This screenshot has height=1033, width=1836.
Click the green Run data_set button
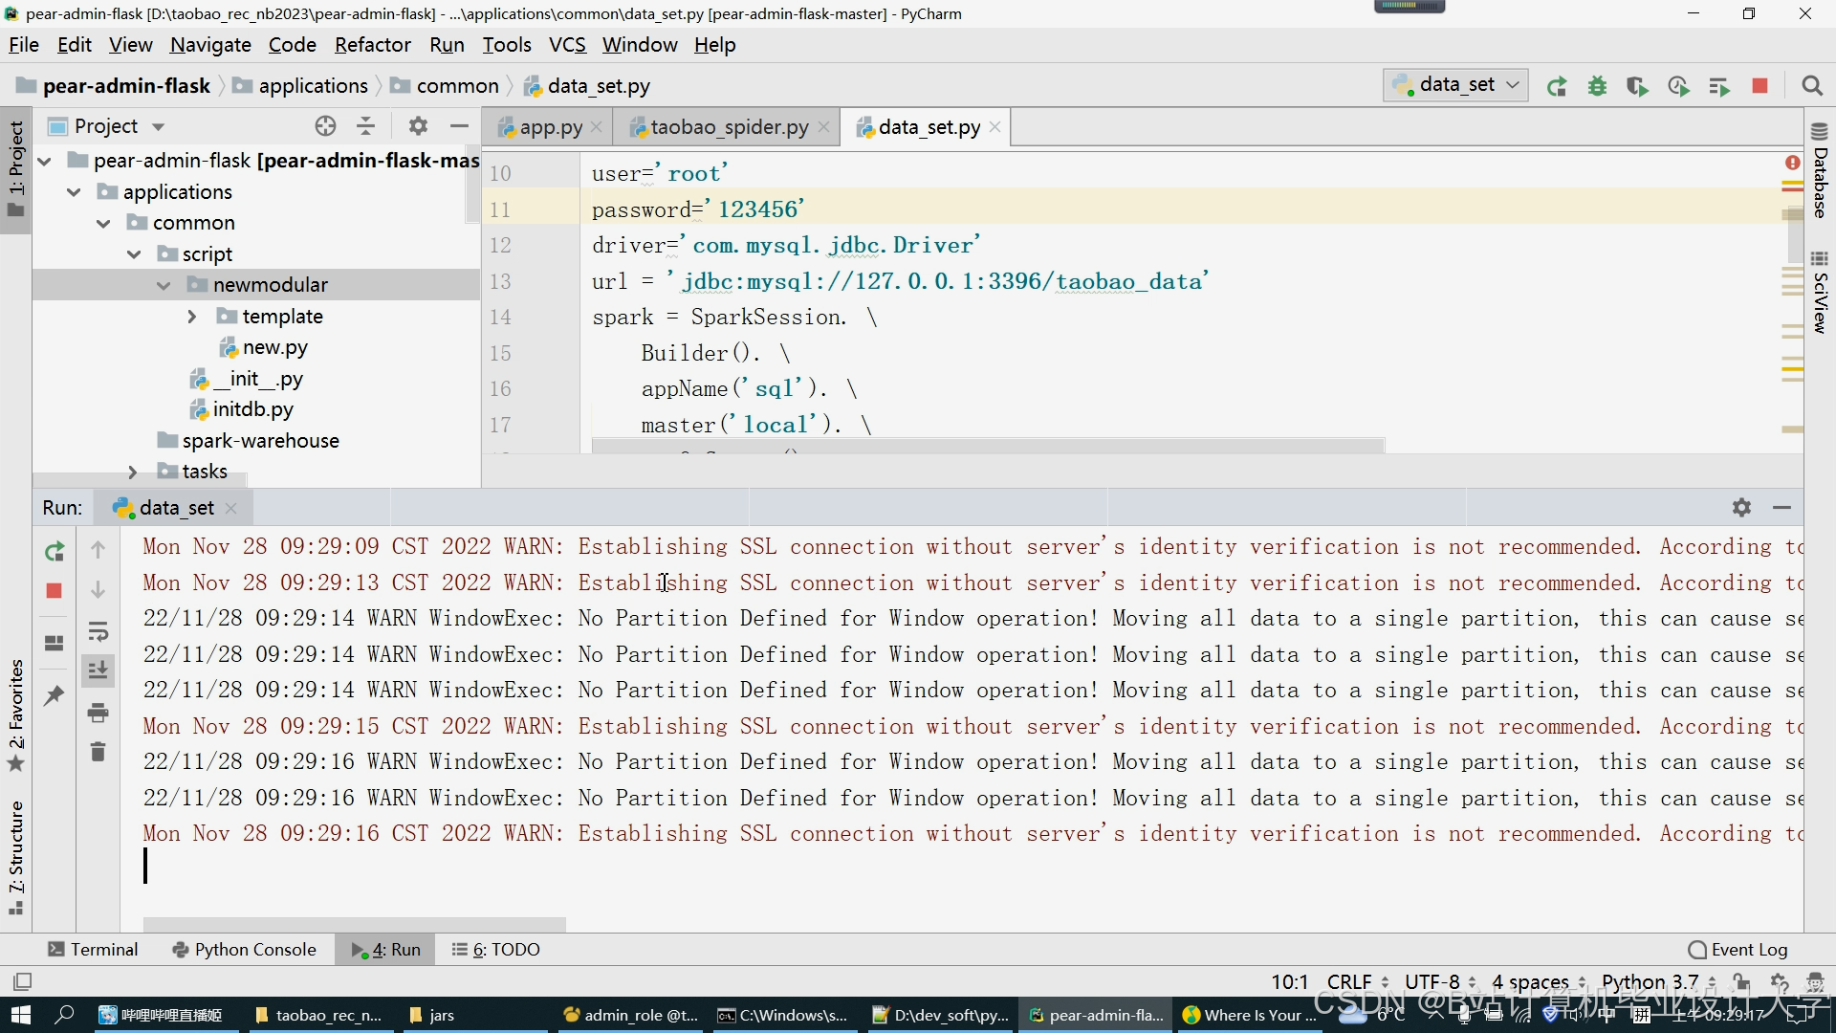(1557, 86)
